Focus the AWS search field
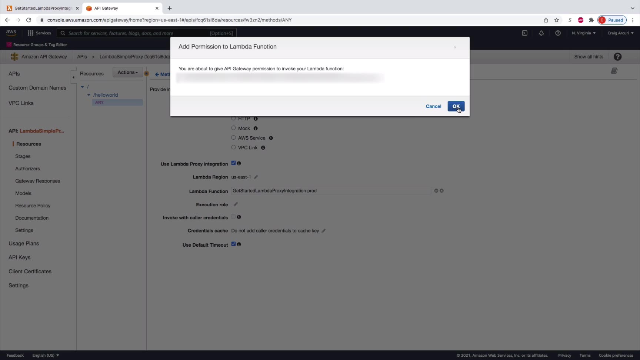The height and width of the screenshot is (360, 640). [x=147, y=33]
